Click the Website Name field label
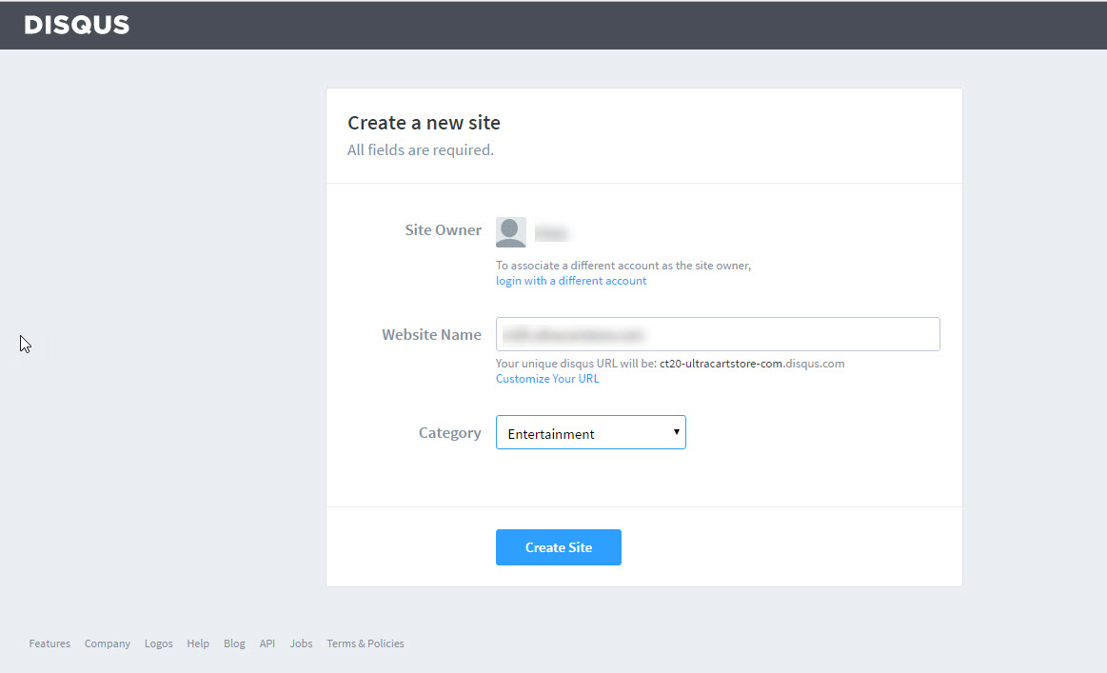 pyautogui.click(x=431, y=335)
